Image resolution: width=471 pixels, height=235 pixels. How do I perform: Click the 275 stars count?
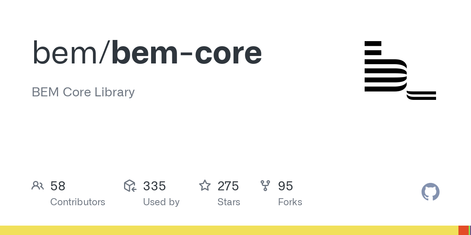[x=228, y=186]
